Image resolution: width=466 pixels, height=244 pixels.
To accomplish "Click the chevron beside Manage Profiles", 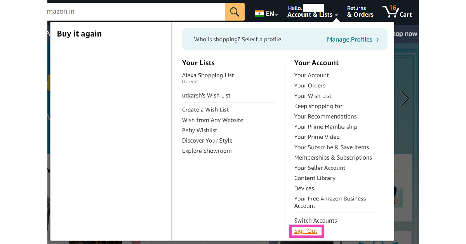I will coord(377,40).
